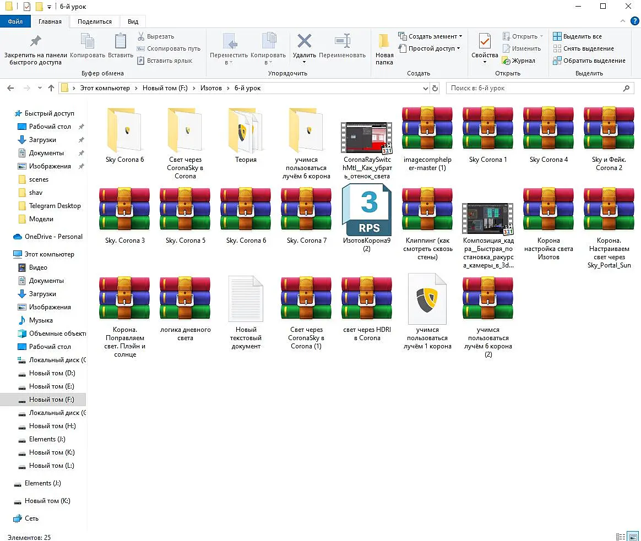Image resolution: width=641 pixels, height=541 pixels.
Task: Click Вставить ярлык in ribbon
Action: click(x=165, y=61)
